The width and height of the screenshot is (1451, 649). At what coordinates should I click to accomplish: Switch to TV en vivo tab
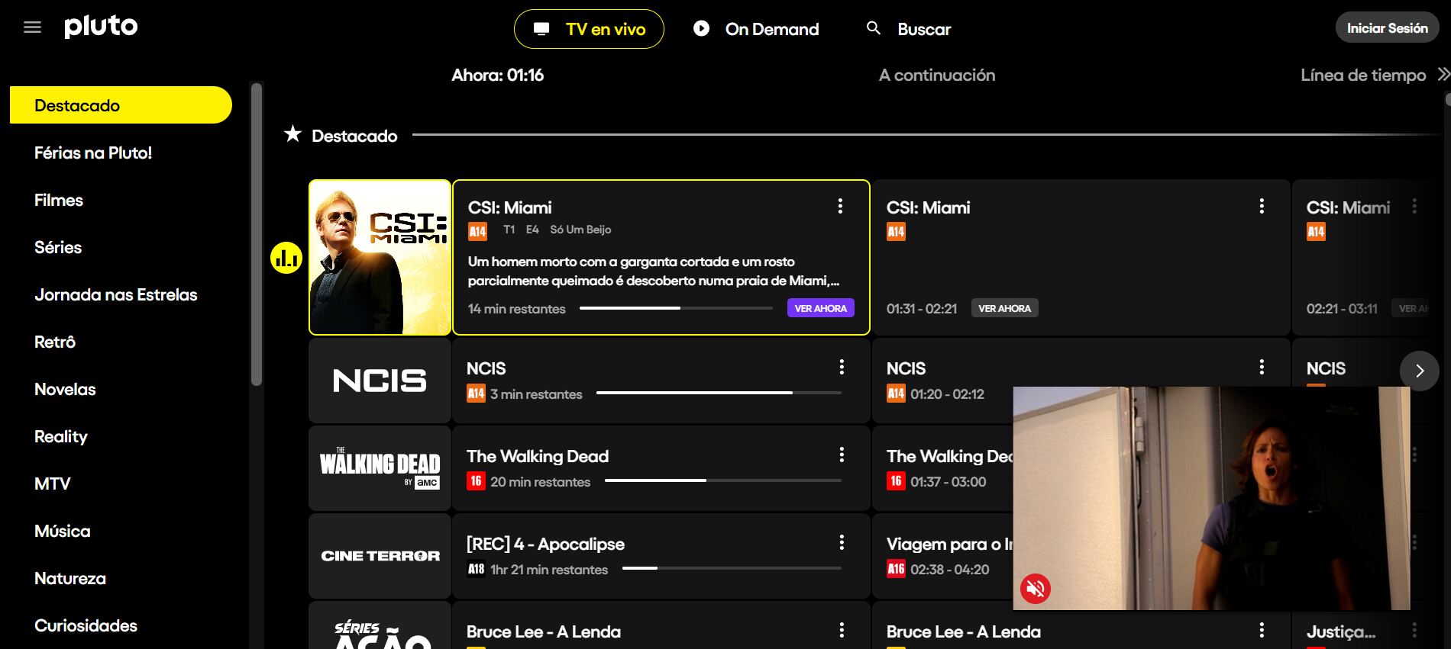pos(589,29)
